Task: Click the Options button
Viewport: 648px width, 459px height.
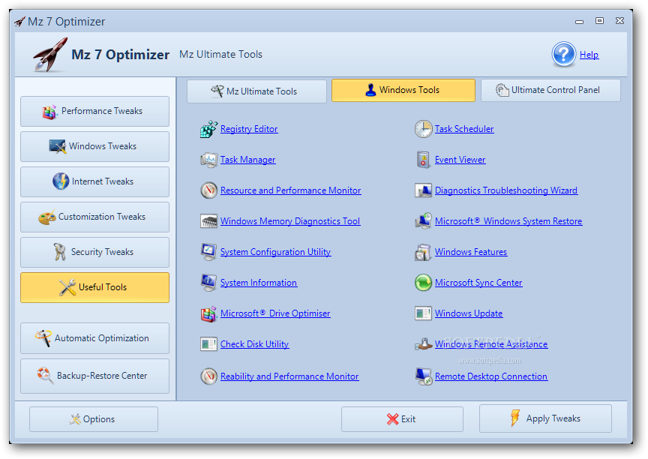Action: (94, 419)
